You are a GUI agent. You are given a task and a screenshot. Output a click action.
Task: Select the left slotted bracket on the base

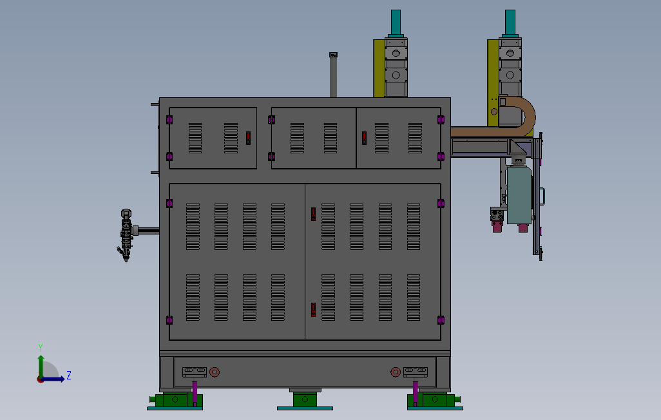point(195,372)
